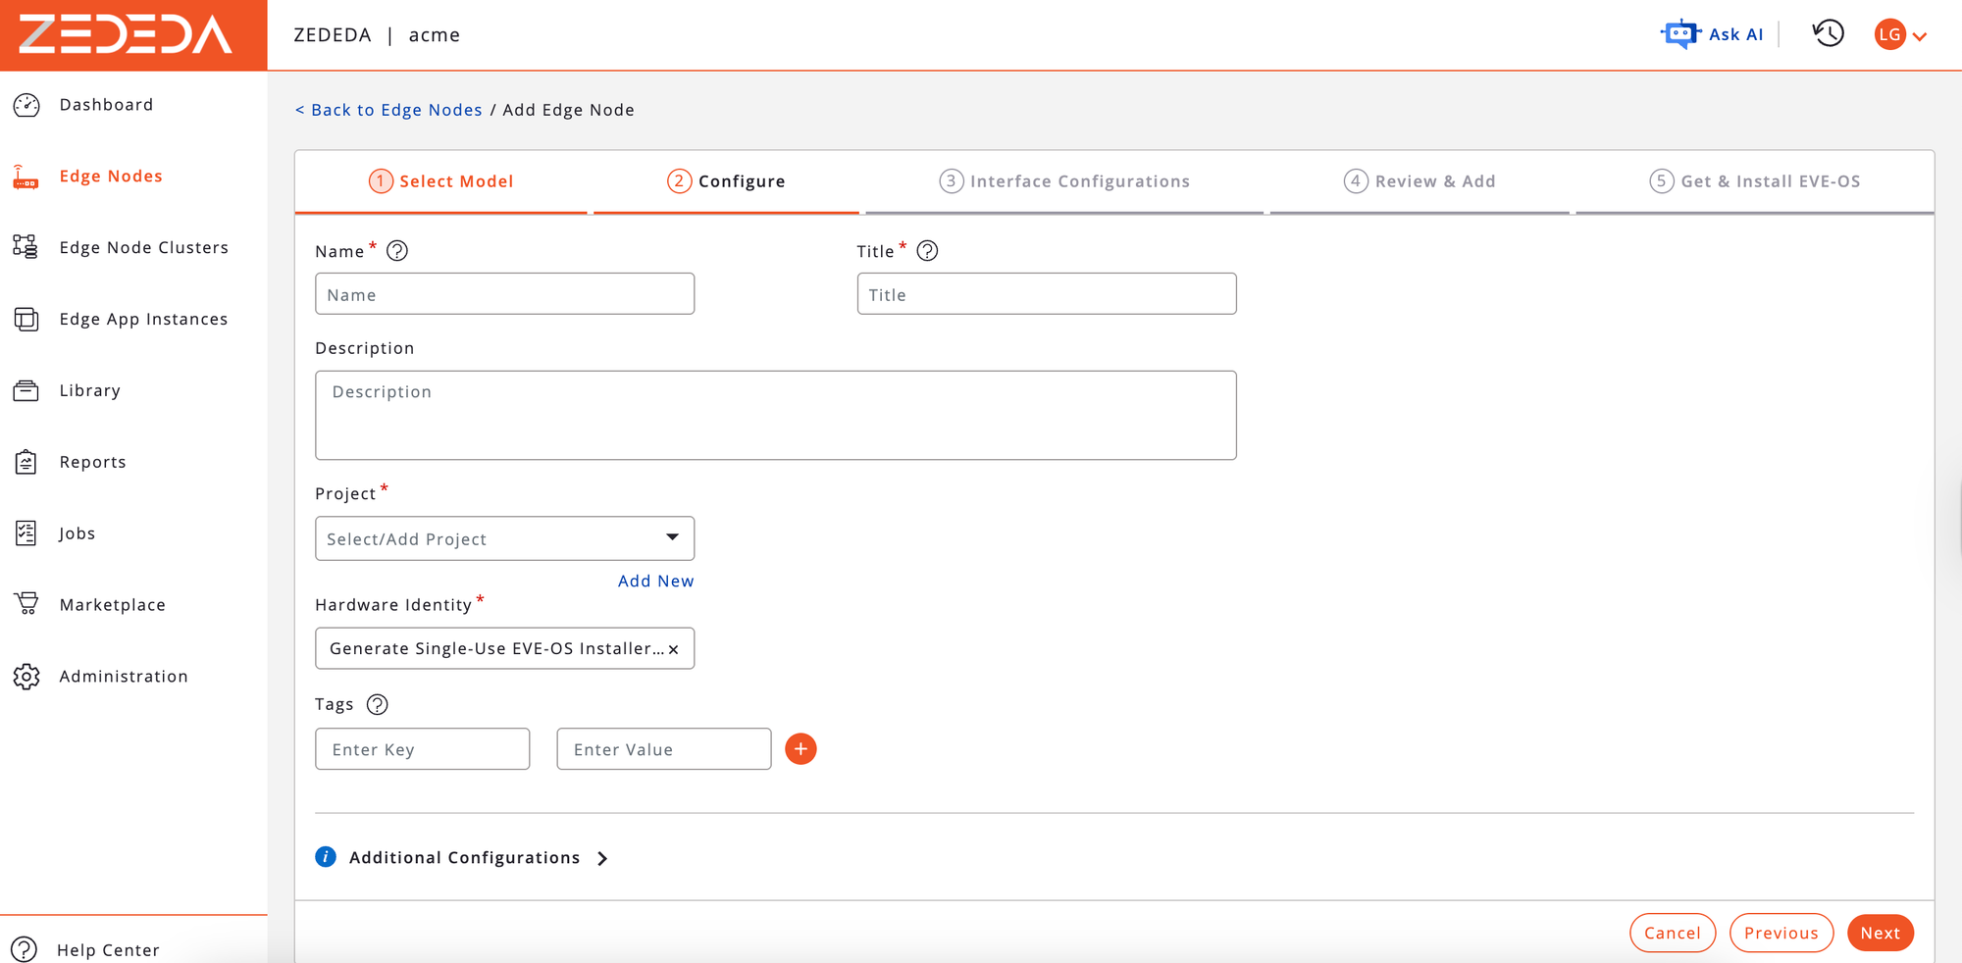Image resolution: width=1962 pixels, height=963 pixels.
Task: Click the Title field help icon
Action: click(927, 251)
